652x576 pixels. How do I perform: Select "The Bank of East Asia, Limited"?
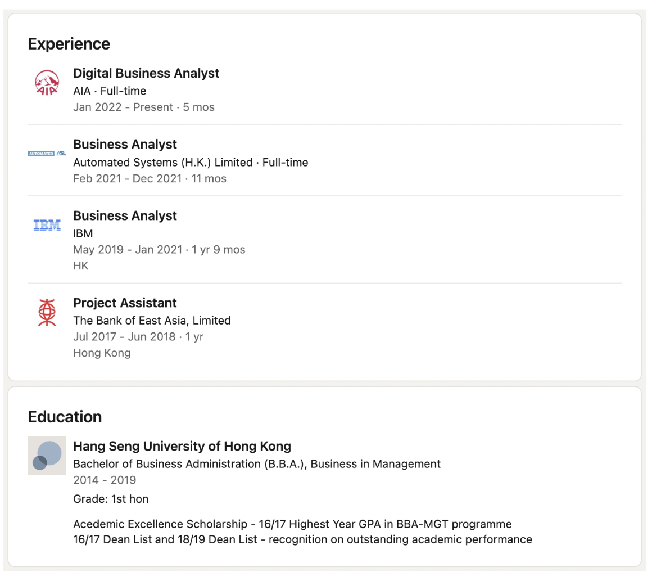(x=152, y=321)
